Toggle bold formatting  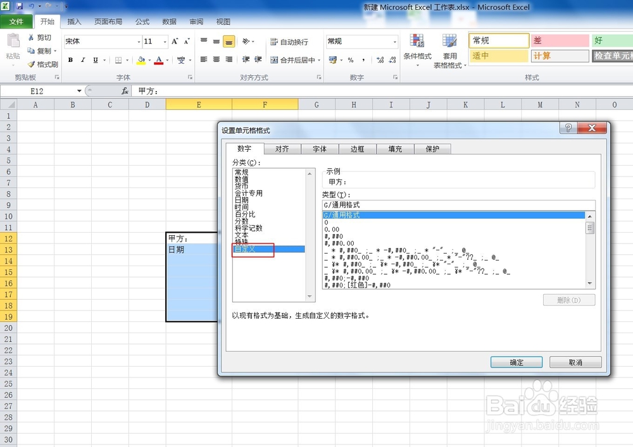click(x=70, y=60)
